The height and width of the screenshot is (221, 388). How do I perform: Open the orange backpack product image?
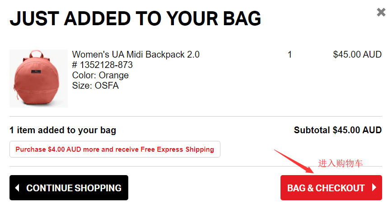point(38,78)
